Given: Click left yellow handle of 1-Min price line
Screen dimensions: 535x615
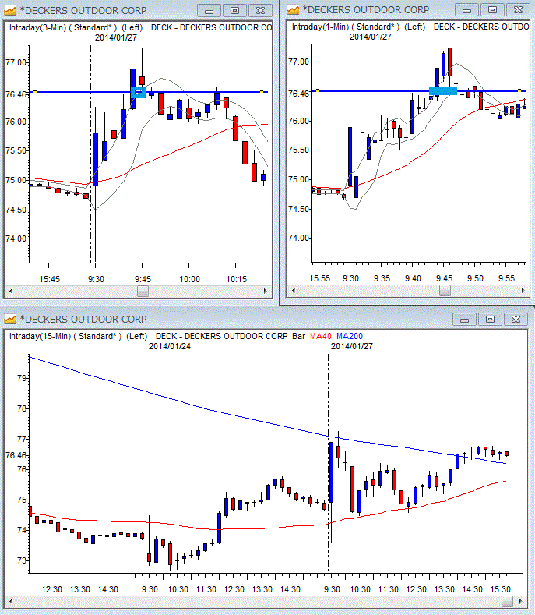Looking at the screenshot, I should point(318,90).
